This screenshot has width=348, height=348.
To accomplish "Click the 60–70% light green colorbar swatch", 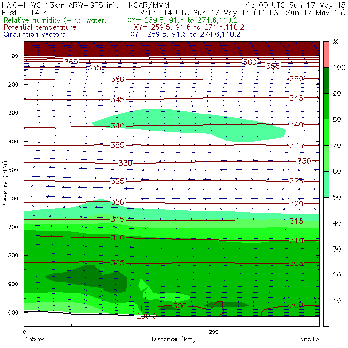I will 326,158.
